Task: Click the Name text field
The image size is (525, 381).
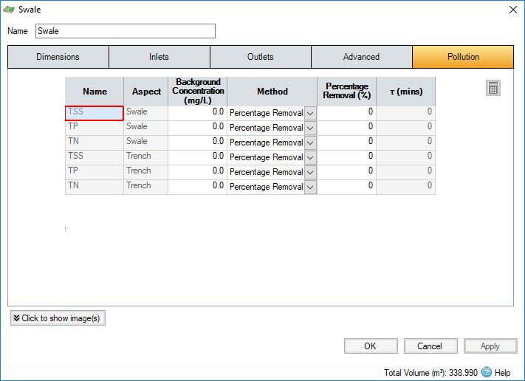Action: (x=126, y=31)
